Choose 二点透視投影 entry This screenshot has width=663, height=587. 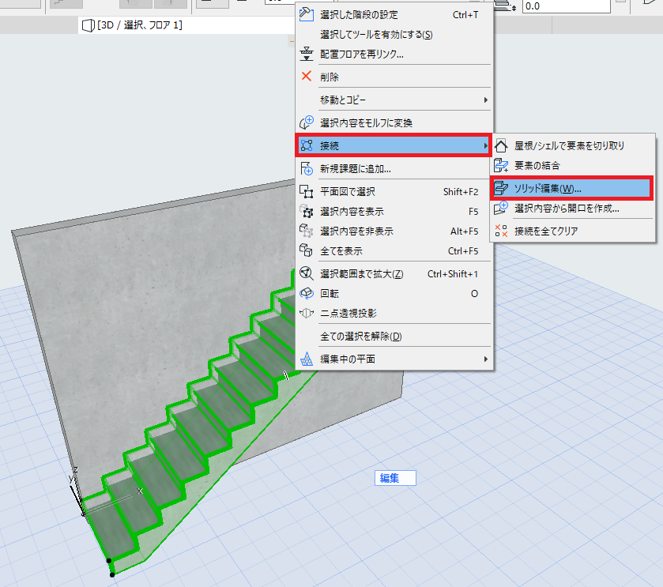pos(394,313)
